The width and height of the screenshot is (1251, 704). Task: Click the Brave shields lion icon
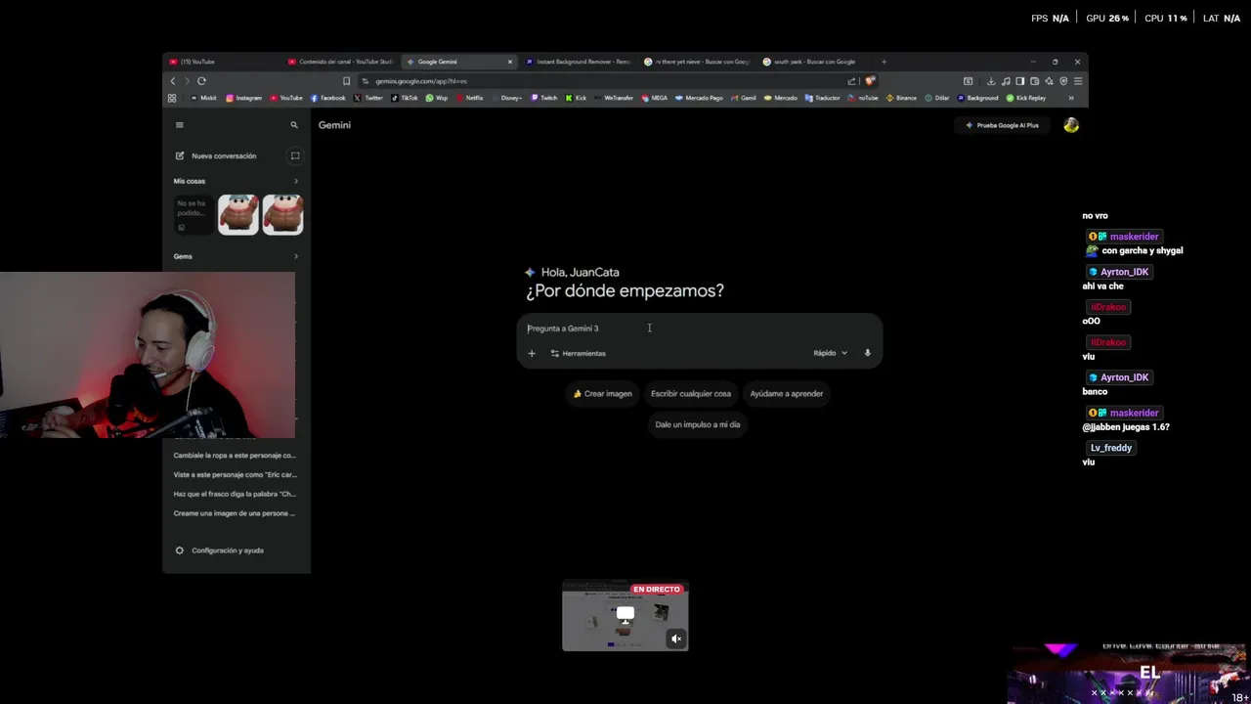click(869, 81)
